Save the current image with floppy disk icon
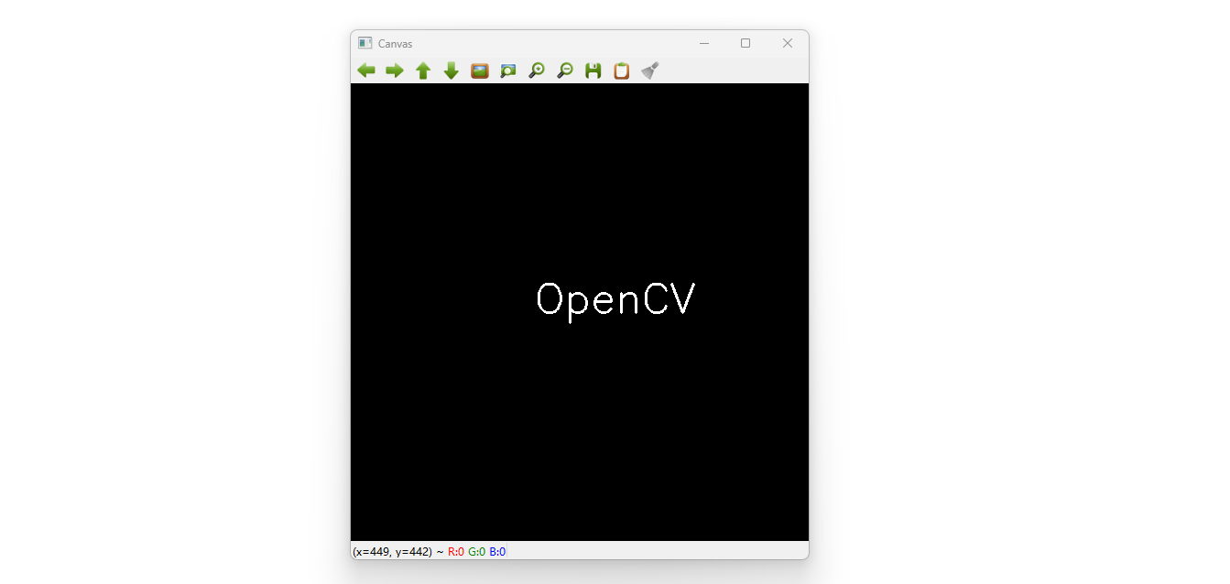The image size is (1230, 584). pos(593,70)
